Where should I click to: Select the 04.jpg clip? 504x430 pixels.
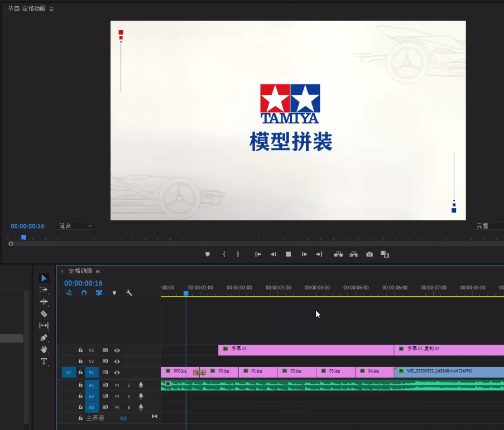[x=375, y=372]
